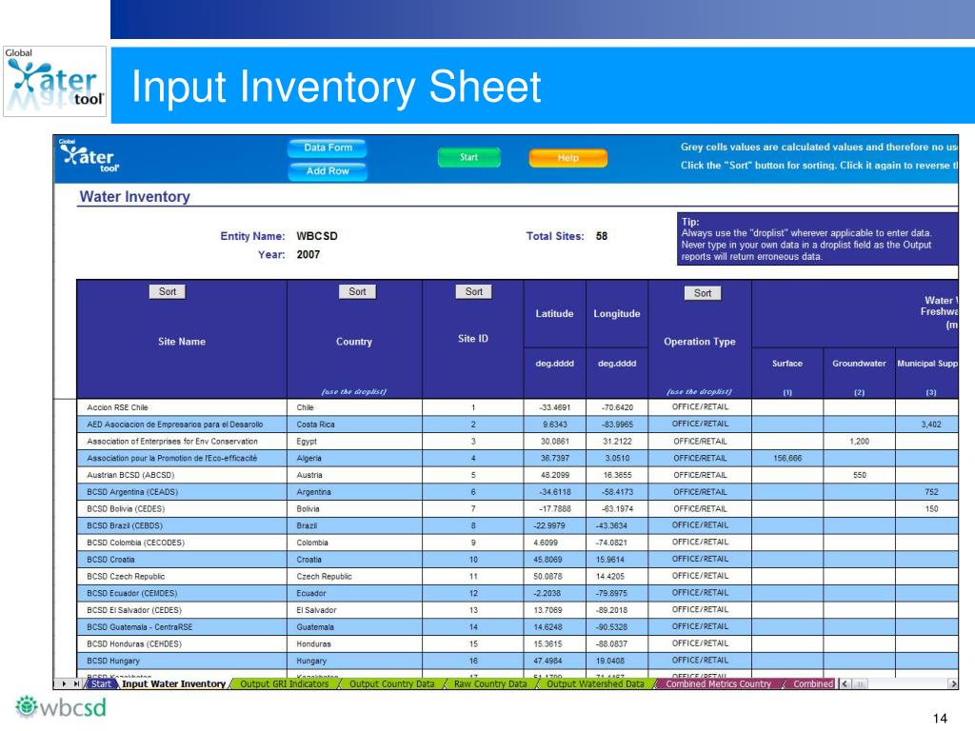Open the Output Country Data tab
Viewport: 975px width, 731px height.
point(391,683)
